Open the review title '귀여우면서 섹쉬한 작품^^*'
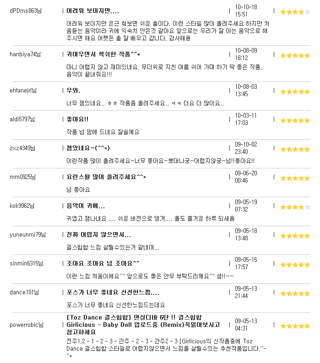This screenshot has width=320, height=363. click(x=103, y=54)
